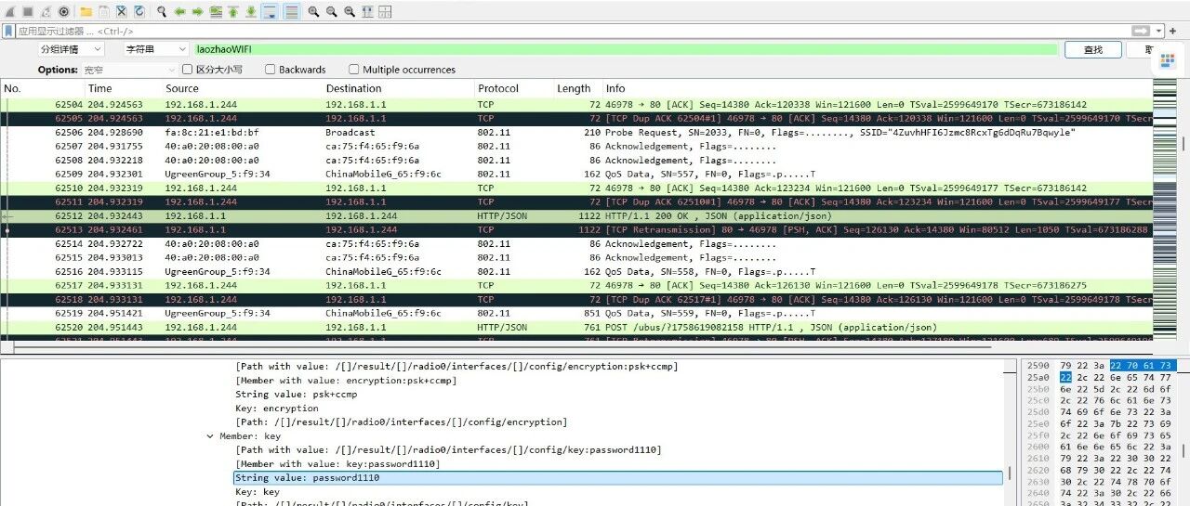This screenshot has width=1190, height=506.
Task: Sort by the No. column header
Action: tap(13, 89)
